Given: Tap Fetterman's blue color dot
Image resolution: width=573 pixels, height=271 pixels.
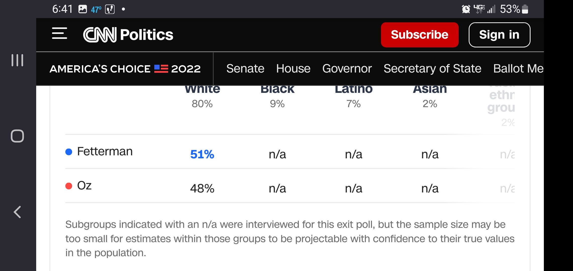Looking at the screenshot, I should (69, 152).
